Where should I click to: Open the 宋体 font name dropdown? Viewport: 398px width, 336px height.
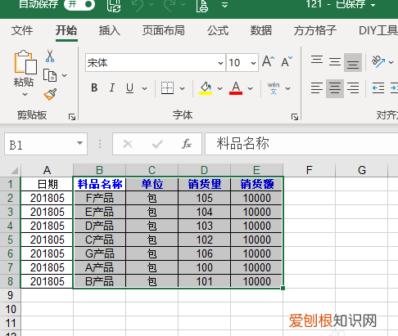point(220,63)
